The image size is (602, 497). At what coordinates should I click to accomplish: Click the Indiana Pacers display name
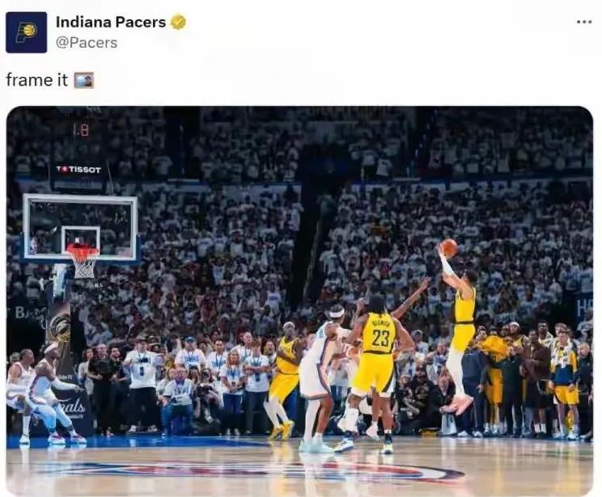[111, 23]
